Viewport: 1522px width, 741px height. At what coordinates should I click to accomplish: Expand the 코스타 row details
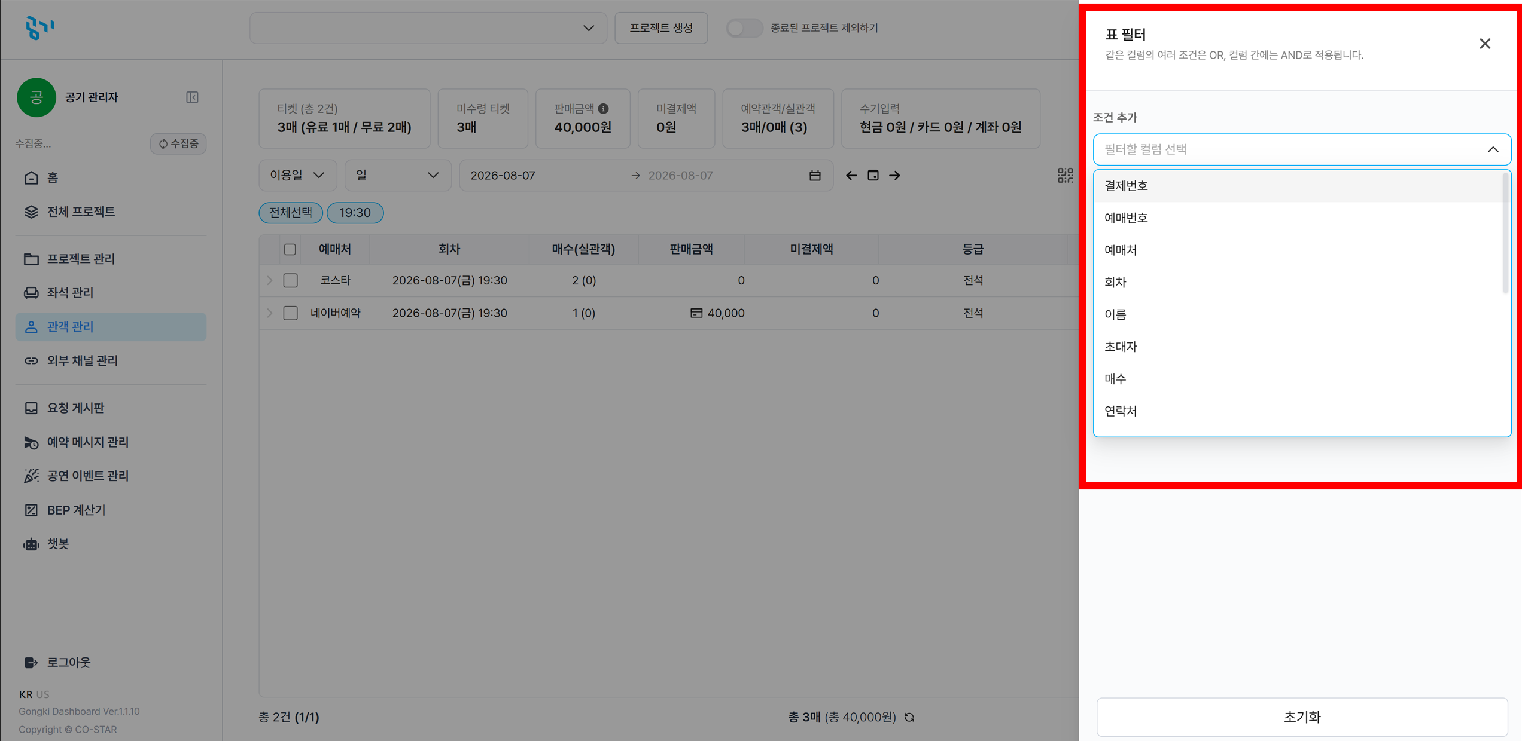point(270,280)
